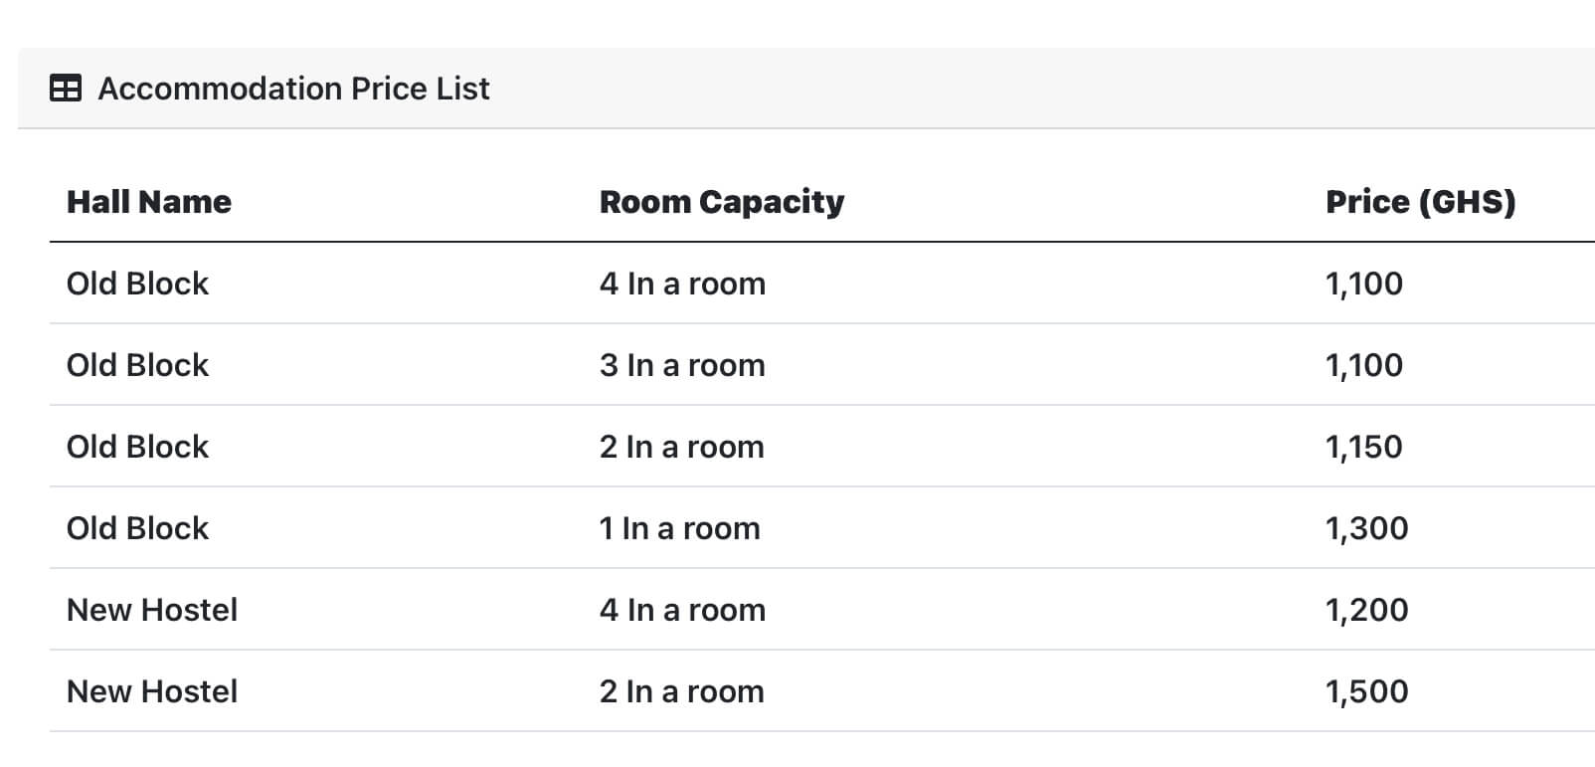Click the 1 In a room capacity cell

(x=680, y=528)
